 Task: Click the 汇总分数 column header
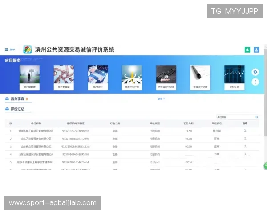[x=189, y=123]
